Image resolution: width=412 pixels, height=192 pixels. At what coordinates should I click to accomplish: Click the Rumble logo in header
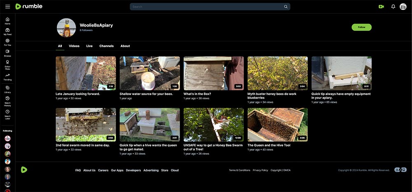[x=29, y=7]
